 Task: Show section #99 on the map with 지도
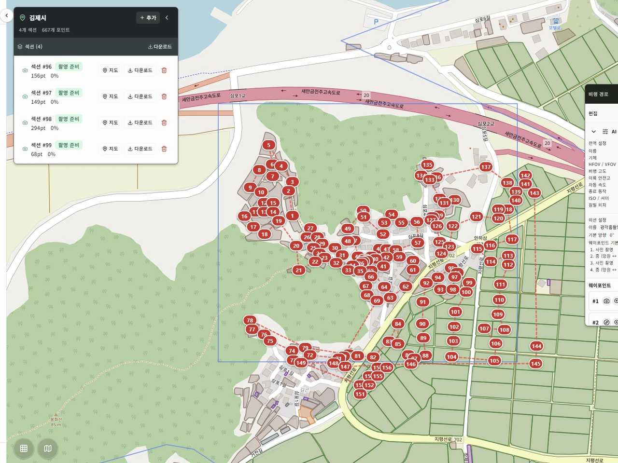click(x=111, y=149)
